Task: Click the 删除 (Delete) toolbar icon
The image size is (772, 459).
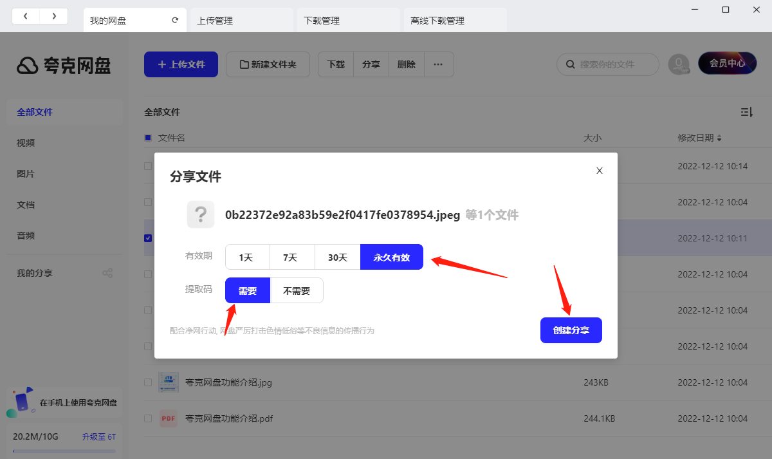Action: click(406, 64)
